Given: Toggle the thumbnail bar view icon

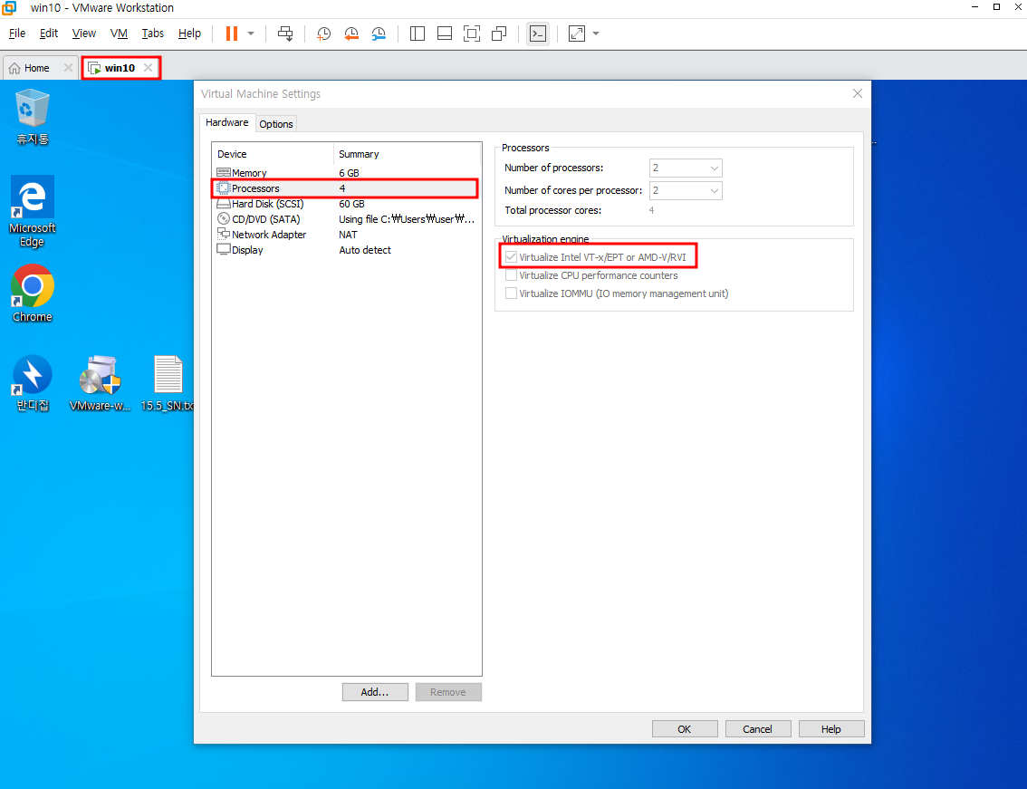Looking at the screenshot, I should (444, 34).
